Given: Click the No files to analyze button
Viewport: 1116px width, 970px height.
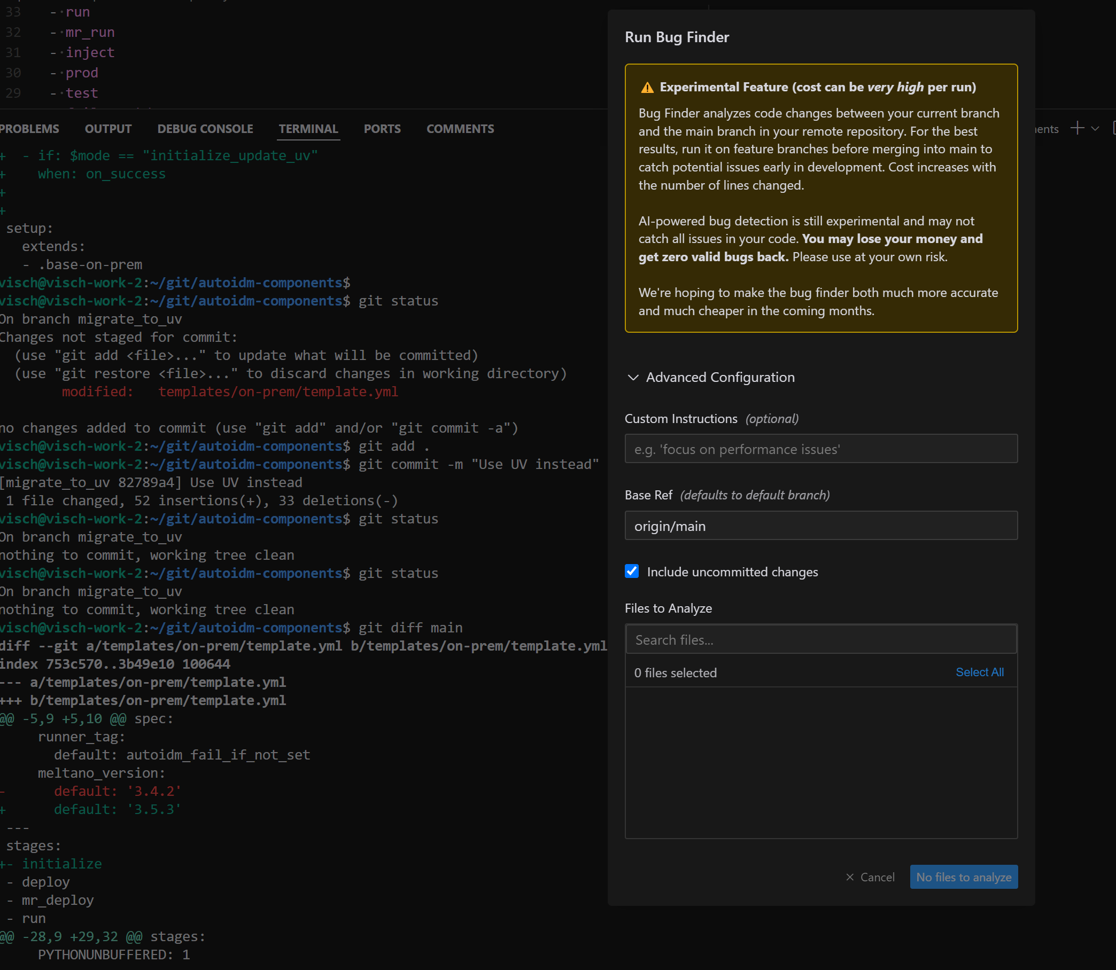Looking at the screenshot, I should click(x=963, y=877).
